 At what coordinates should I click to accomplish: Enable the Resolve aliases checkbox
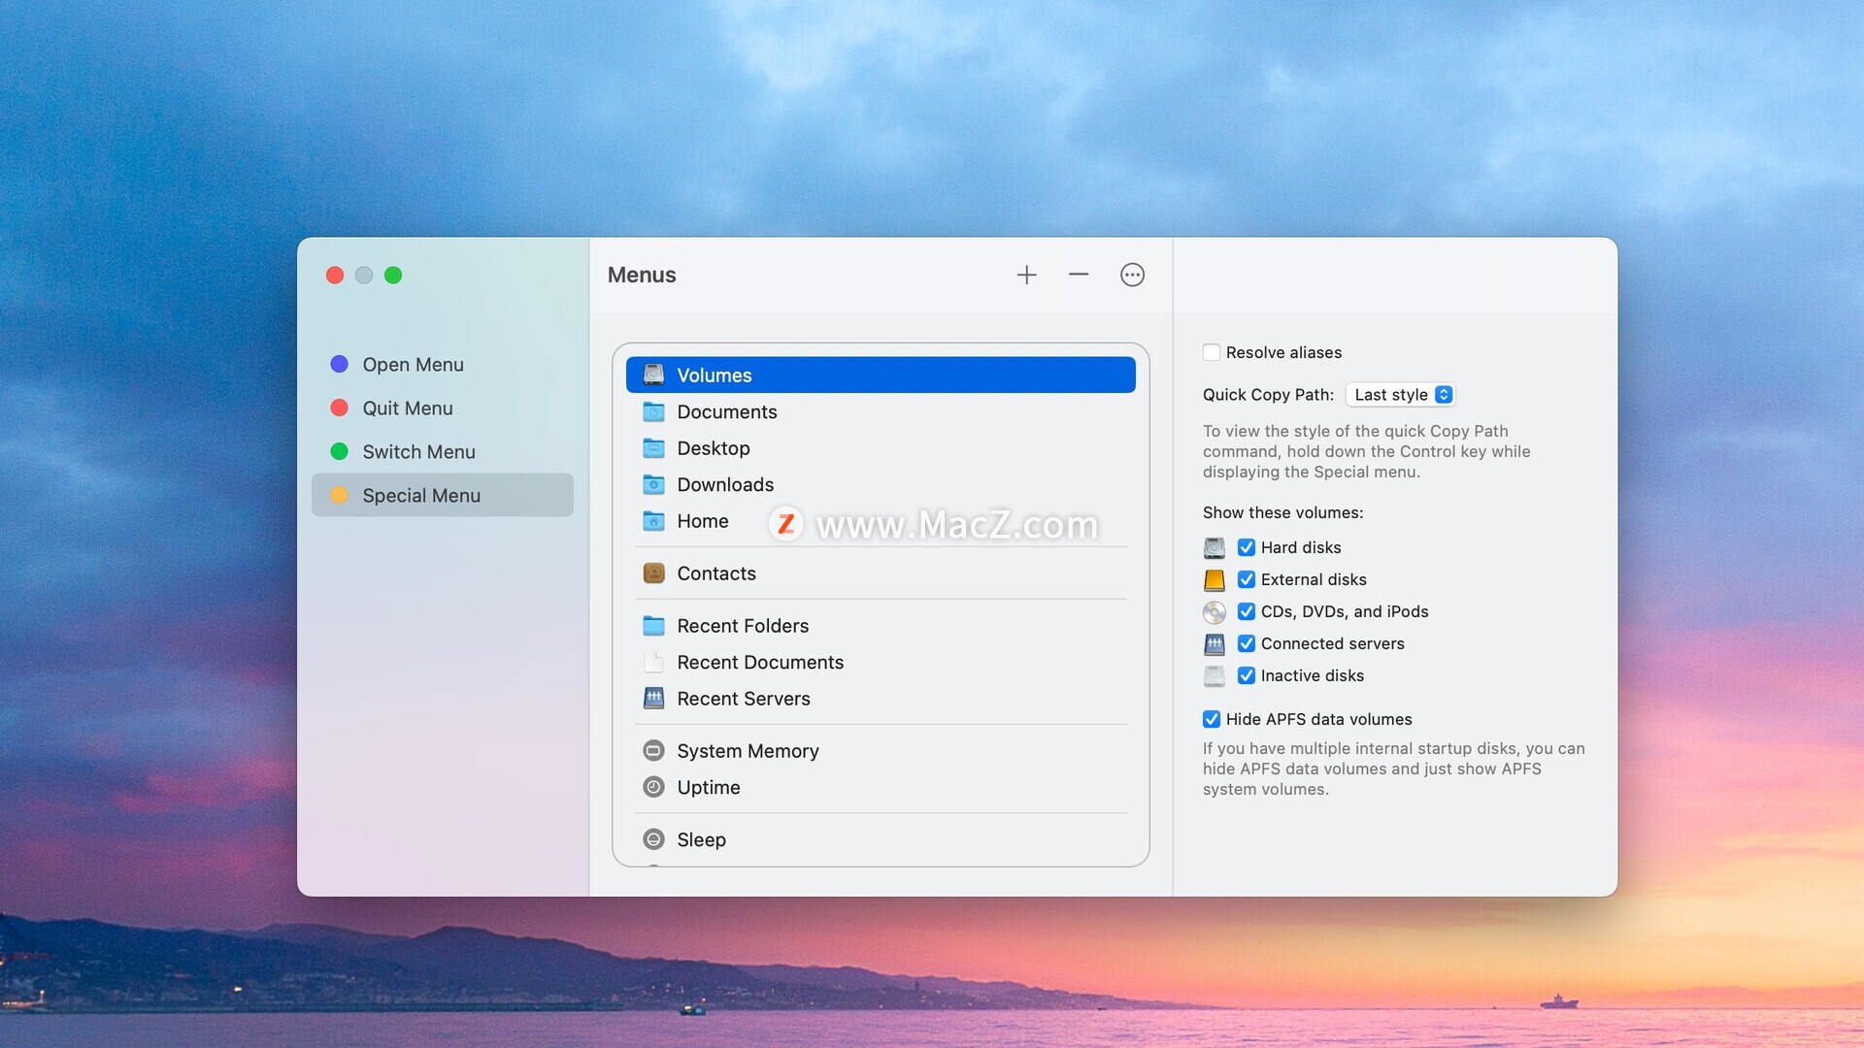click(1212, 352)
